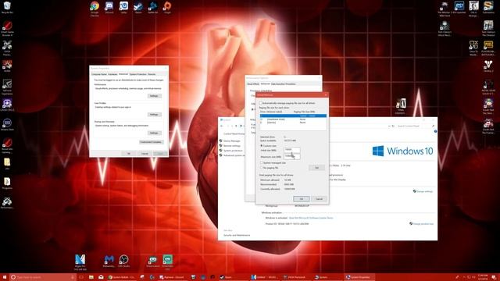Open System Protection tab in System Properties

point(137,74)
